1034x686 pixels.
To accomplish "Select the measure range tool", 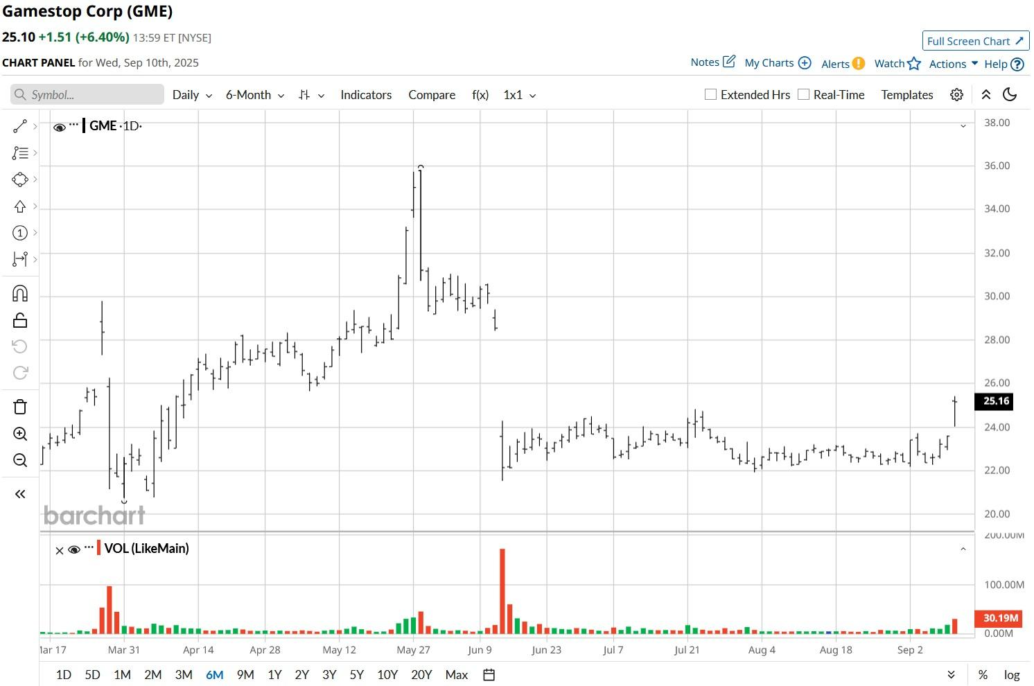I will (20, 259).
